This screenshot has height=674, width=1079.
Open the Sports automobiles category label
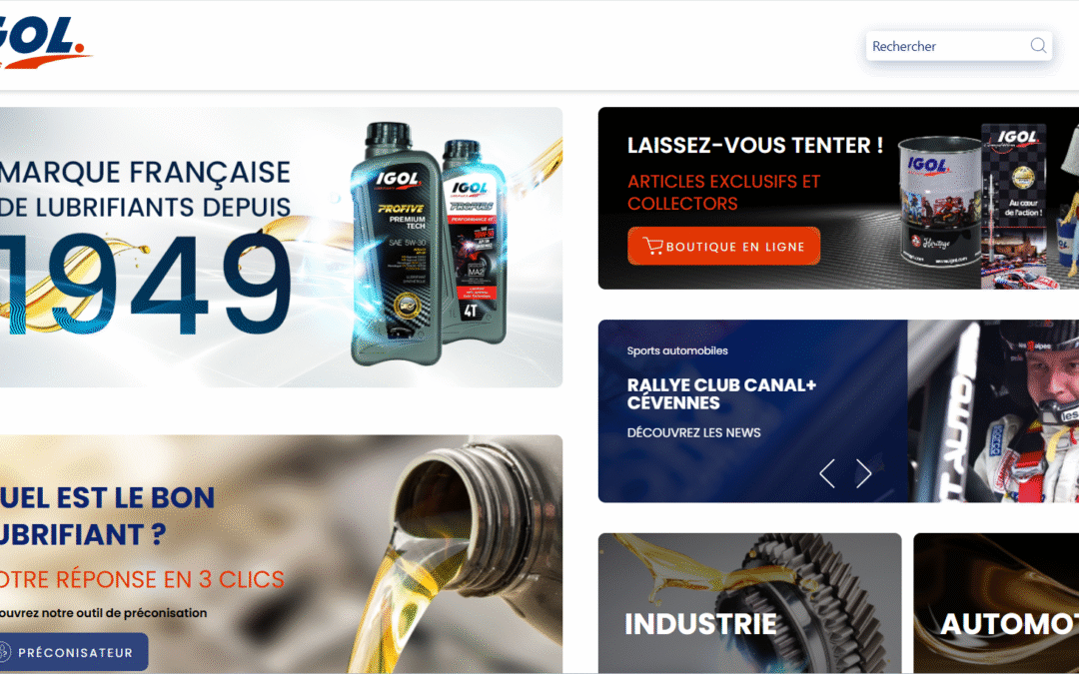677,350
